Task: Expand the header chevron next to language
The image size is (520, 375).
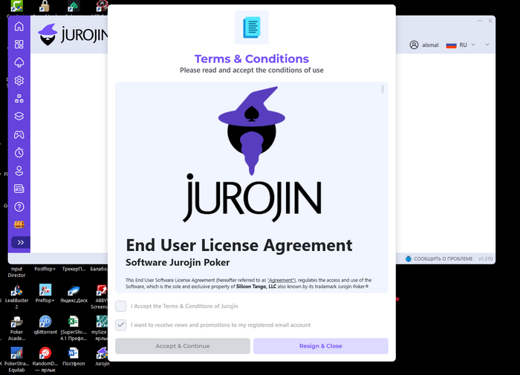Action: coord(487,45)
